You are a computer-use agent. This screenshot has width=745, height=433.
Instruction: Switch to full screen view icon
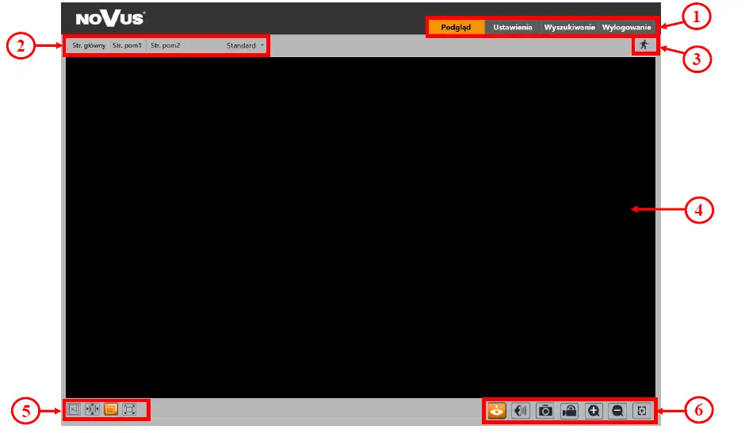(x=129, y=409)
